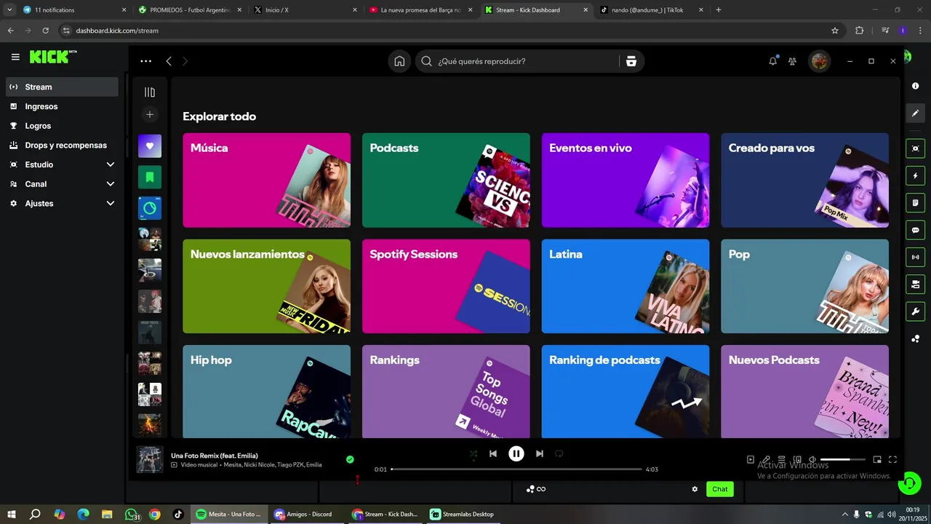This screenshot has width=931, height=524.
Task: Toggle Spotify repeat
Action: coord(559,453)
